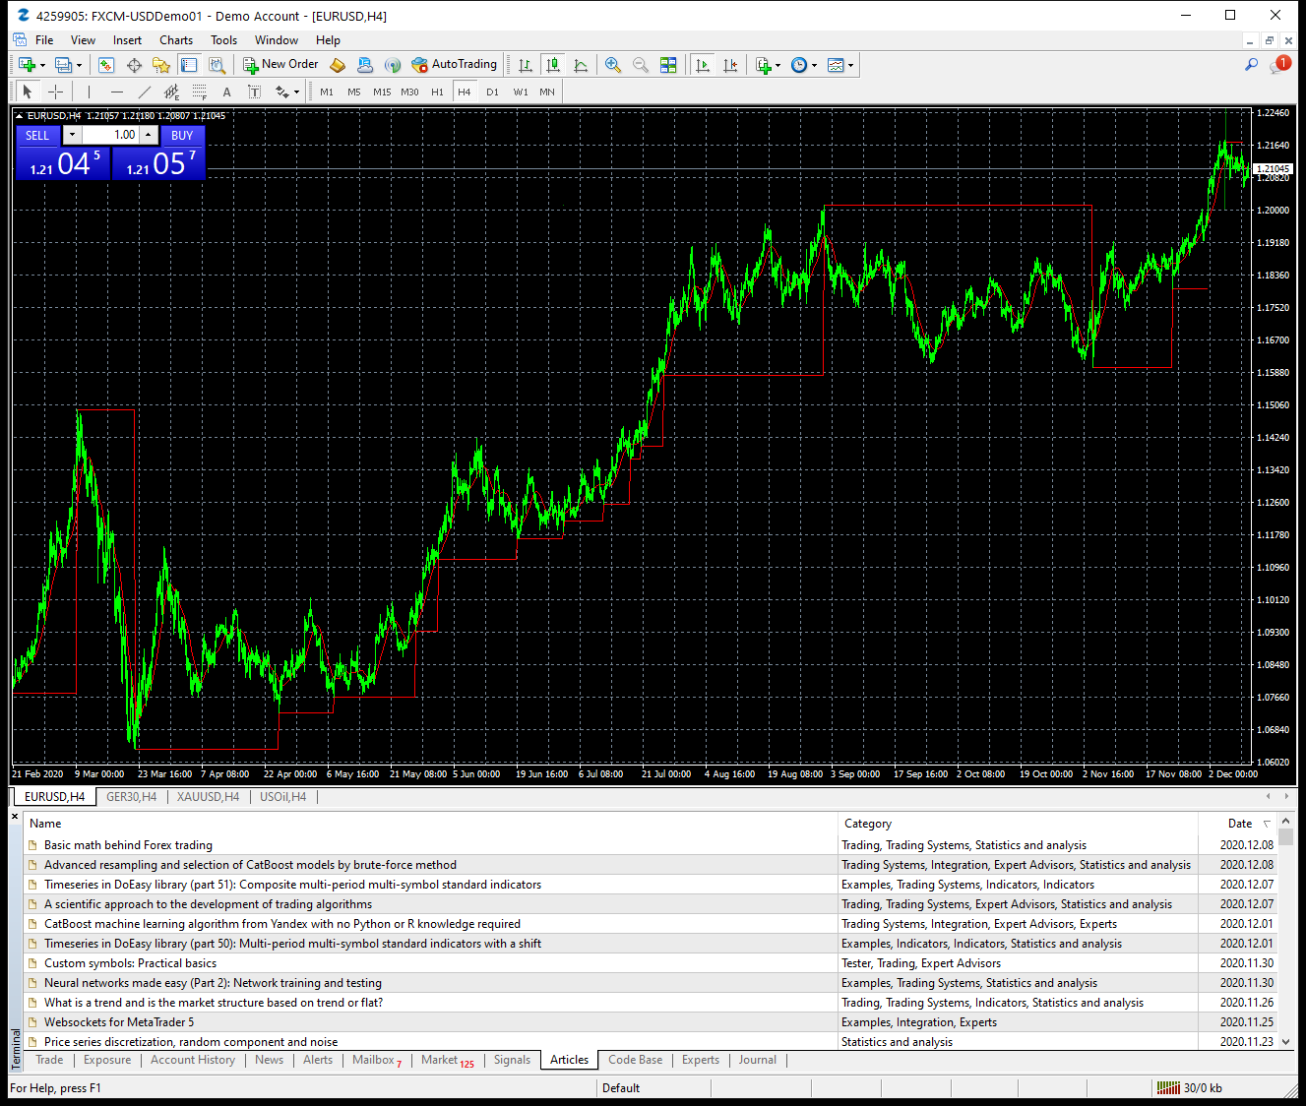Open the Signals broadcast icon
The width and height of the screenshot is (1306, 1106).
click(393, 65)
